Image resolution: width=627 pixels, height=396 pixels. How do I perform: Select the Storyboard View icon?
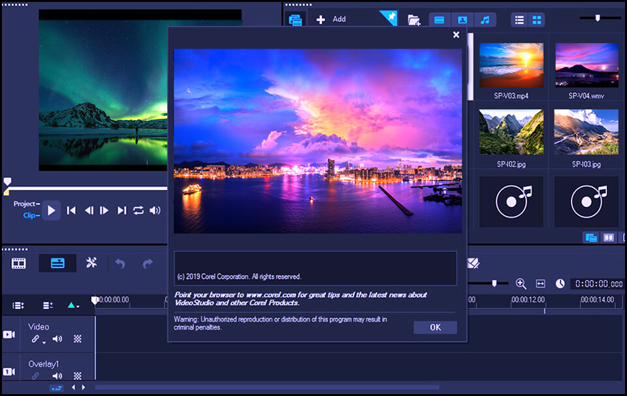19,262
